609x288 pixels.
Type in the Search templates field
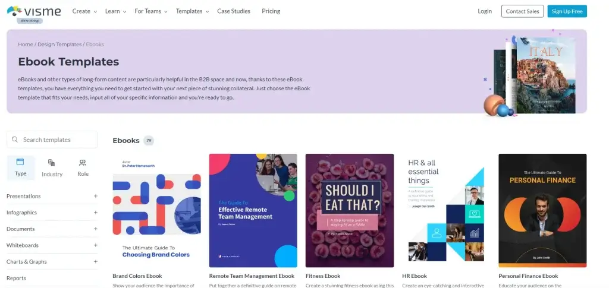pos(56,140)
